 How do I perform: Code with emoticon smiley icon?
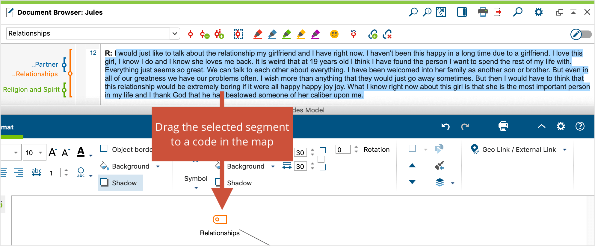click(x=334, y=34)
